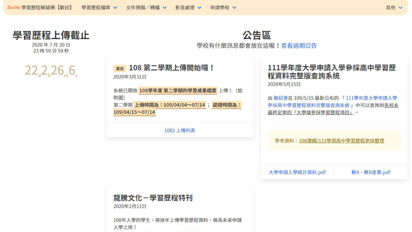Click the highlighted 108學年度 第二學期的學習成果檔案 text
The width and height of the screenshot is (412, 232).
point(178,91)
